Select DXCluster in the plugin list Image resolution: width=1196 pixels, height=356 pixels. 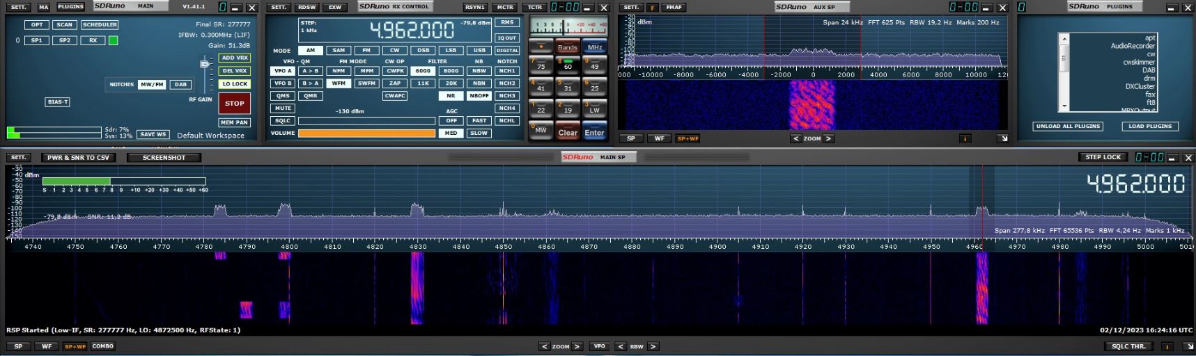1140,86
